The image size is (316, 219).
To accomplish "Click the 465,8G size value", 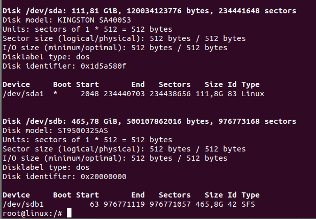I will 209,205.
